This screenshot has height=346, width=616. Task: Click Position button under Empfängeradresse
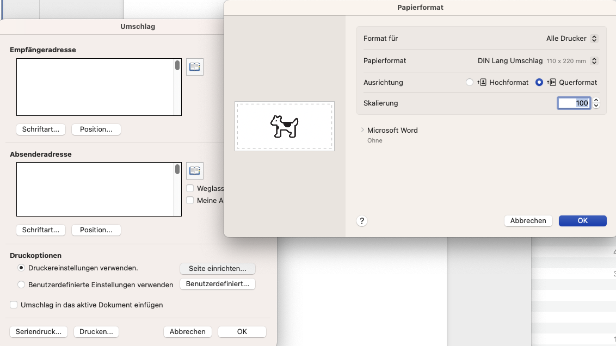[x=96, y=129]
